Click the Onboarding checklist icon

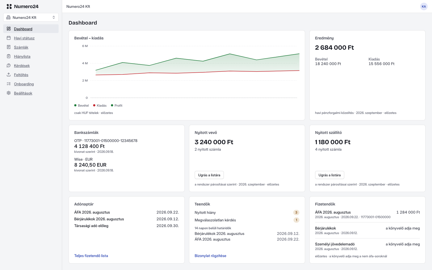point(9,84)
